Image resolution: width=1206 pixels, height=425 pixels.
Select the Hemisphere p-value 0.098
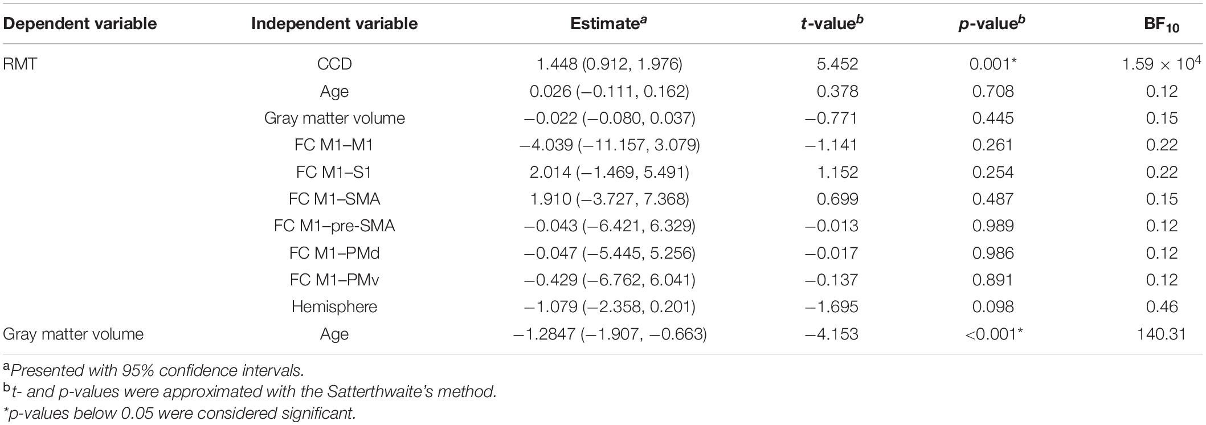[x=993, y=307]
